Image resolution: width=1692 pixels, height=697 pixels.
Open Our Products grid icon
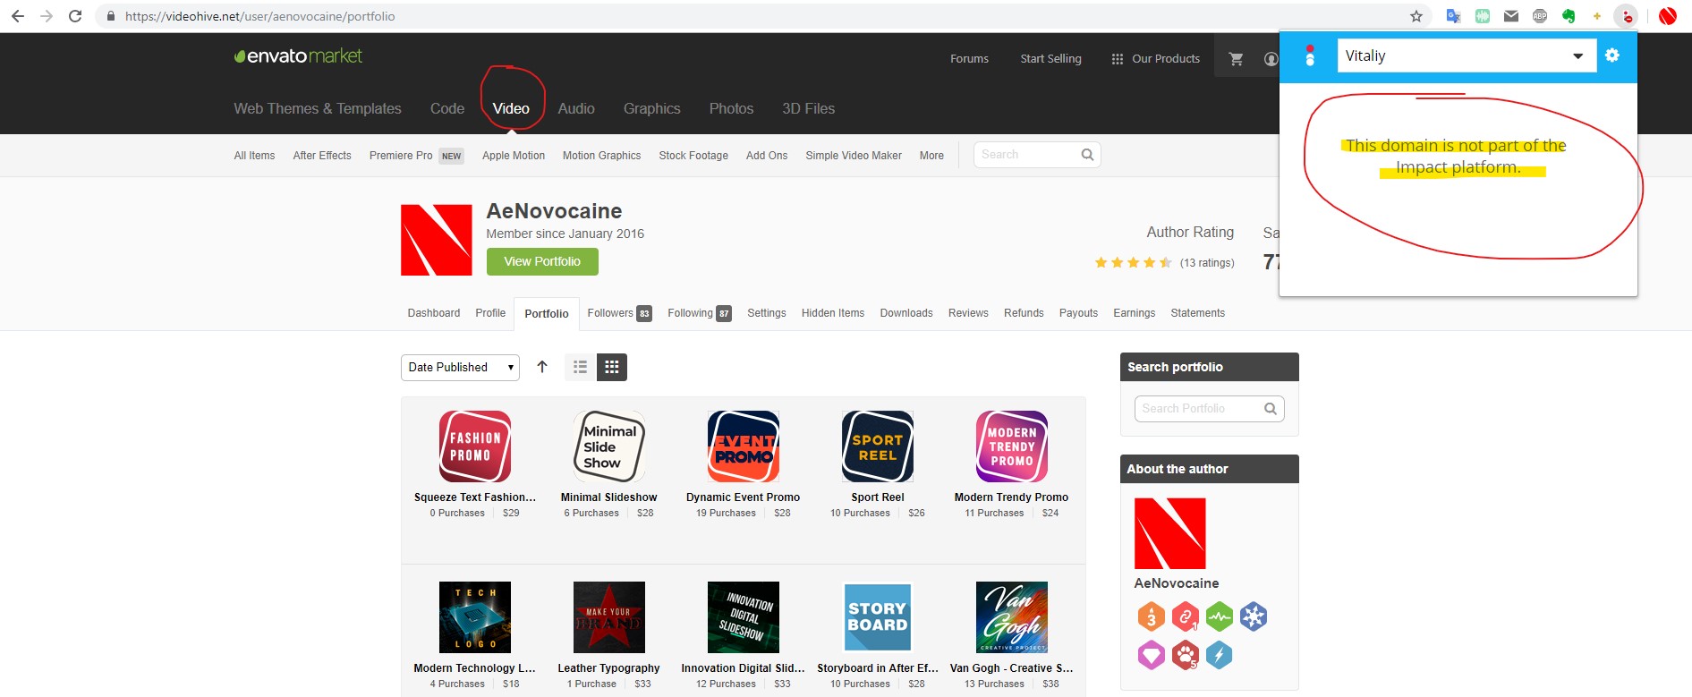coord(1117,59)
